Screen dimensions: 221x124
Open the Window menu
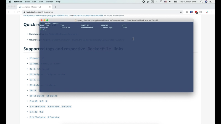pos(49,2)
